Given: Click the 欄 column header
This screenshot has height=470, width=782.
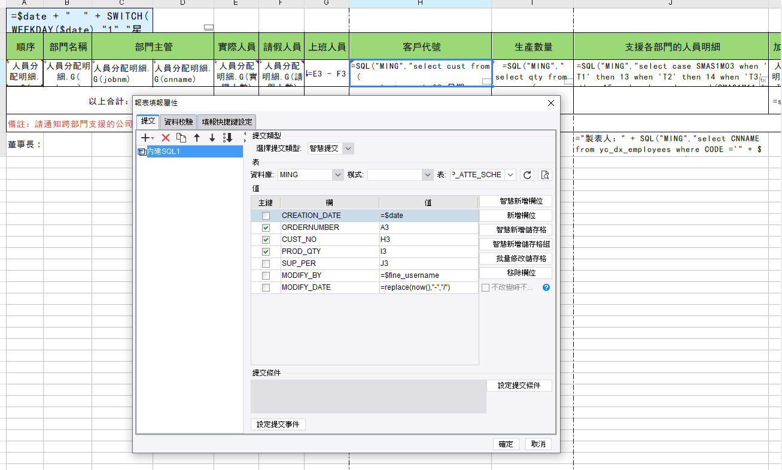Looking at the screenshot, I should 330,203.
